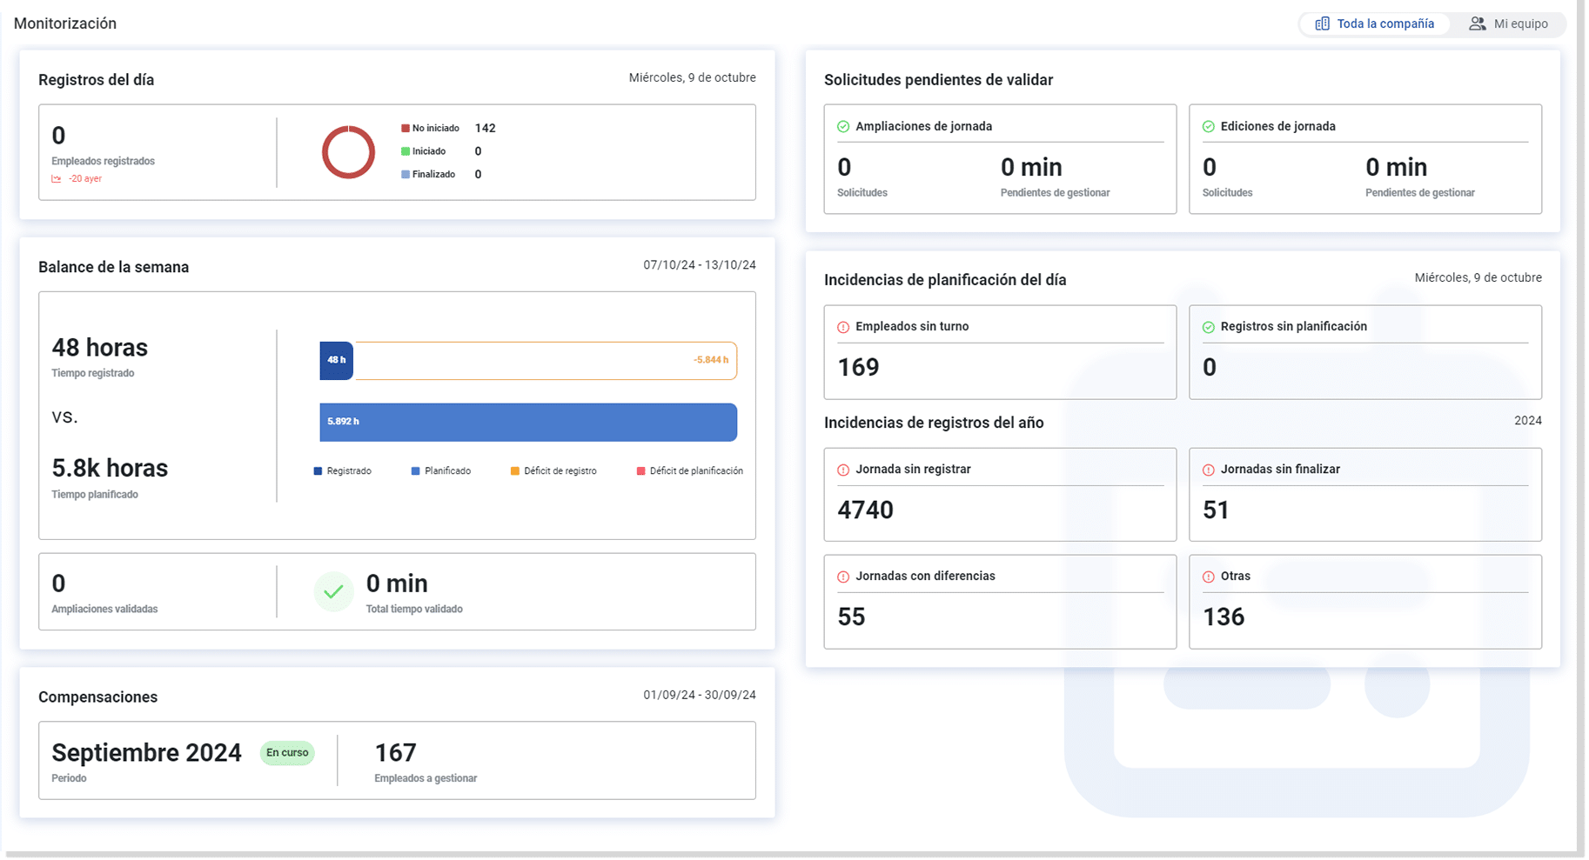Click the 2024 year label
This screenshot has height=860, width=1589.
click(x=1527, y=421)
